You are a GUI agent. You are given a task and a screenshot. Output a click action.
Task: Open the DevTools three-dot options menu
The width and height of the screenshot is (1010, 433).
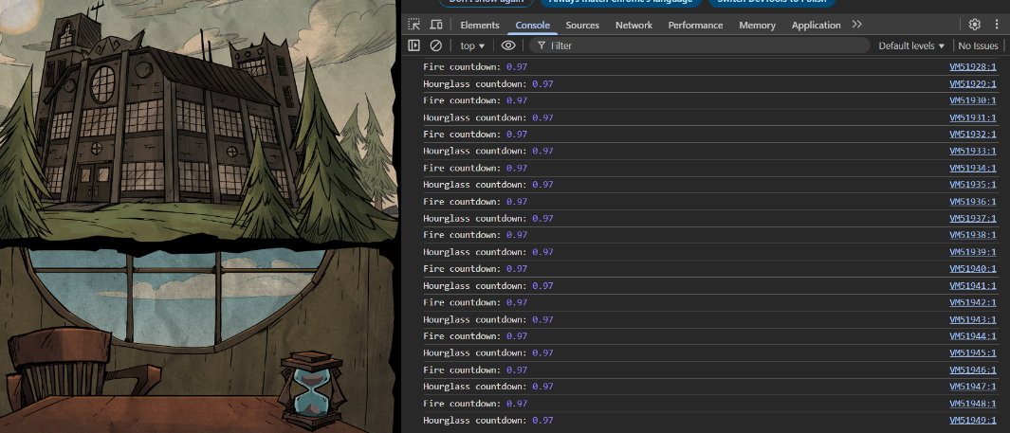click(997, 25)
